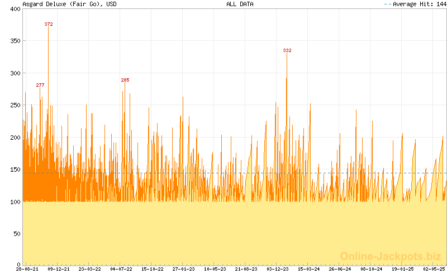Select the 277 peak marker
This screenshot has width=447, height=274.
tap(40, 85)
